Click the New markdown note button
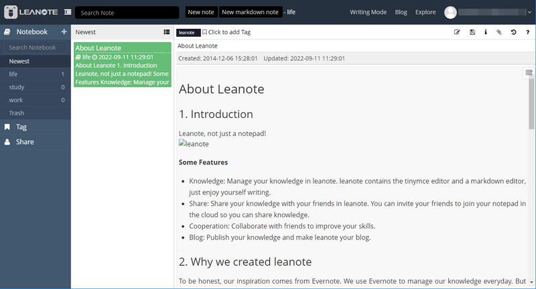Viewport: 536px width, 289px height. click(x=250, y=12)
